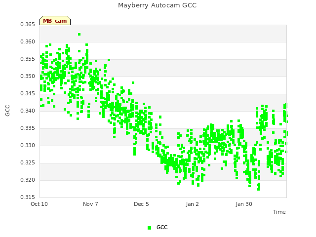The width and height of the screenshot is (316, 237).
Task: Click the 0.355 y-axis tick label
Action: [28, 59]
